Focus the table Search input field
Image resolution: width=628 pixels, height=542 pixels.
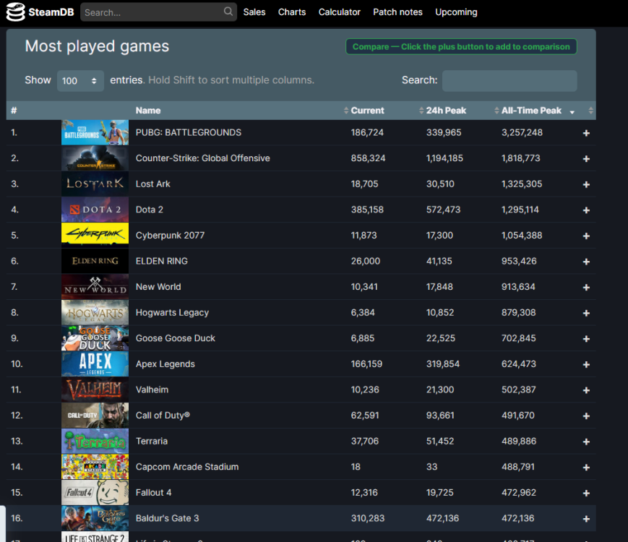point(509,81)
